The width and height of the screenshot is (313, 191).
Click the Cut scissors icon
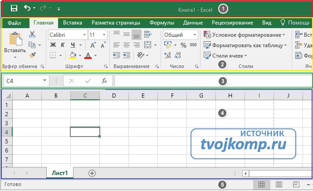pyautogui.click(x=32, y=34)
